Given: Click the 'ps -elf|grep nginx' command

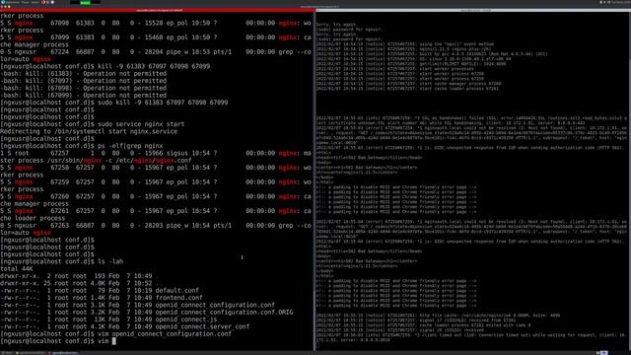Looking at the screenshot, I should [x=130, y=146].
